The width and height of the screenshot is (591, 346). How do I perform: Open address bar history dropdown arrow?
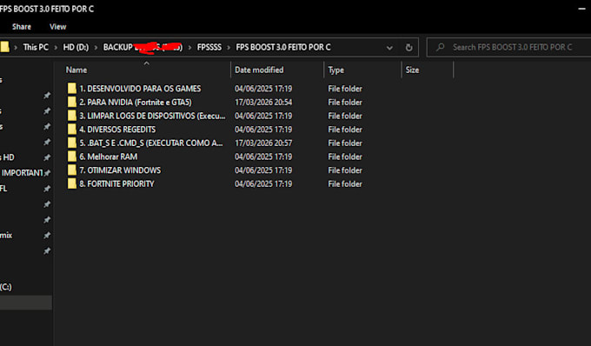[x=389, y=48]
